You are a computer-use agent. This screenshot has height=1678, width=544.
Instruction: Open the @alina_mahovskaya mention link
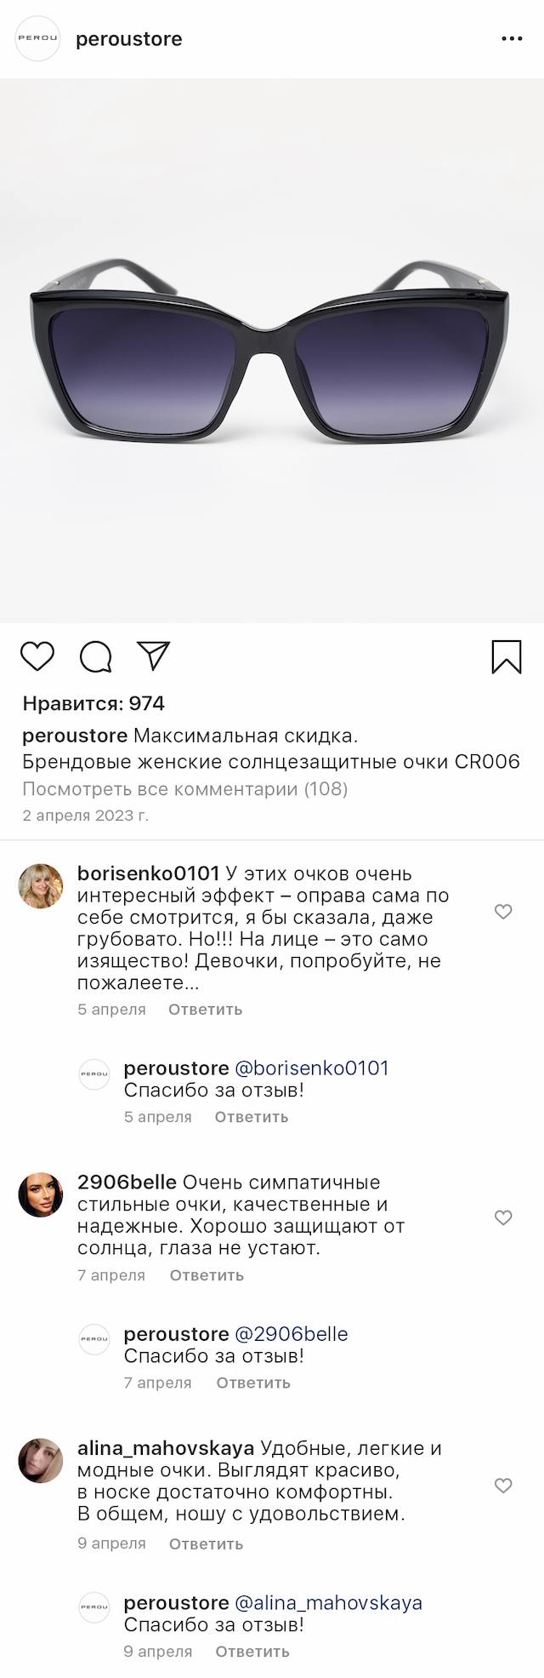click(328, 1603)
